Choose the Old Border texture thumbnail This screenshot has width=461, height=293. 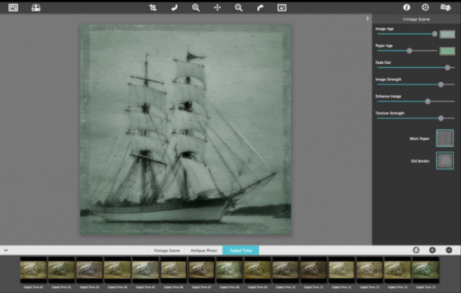point(445,160)
